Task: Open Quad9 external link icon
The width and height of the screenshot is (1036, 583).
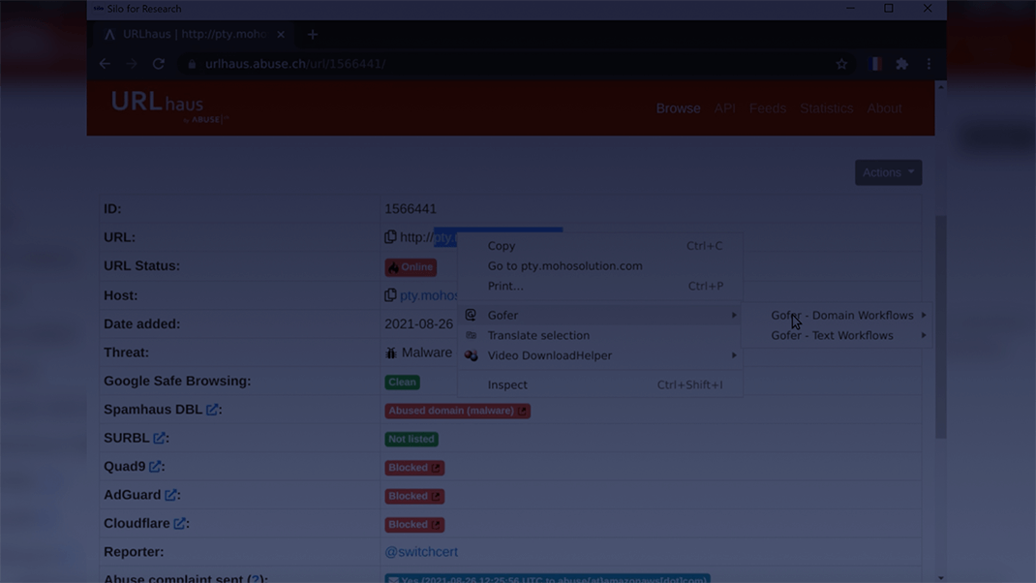Action: tap(155, 467)
